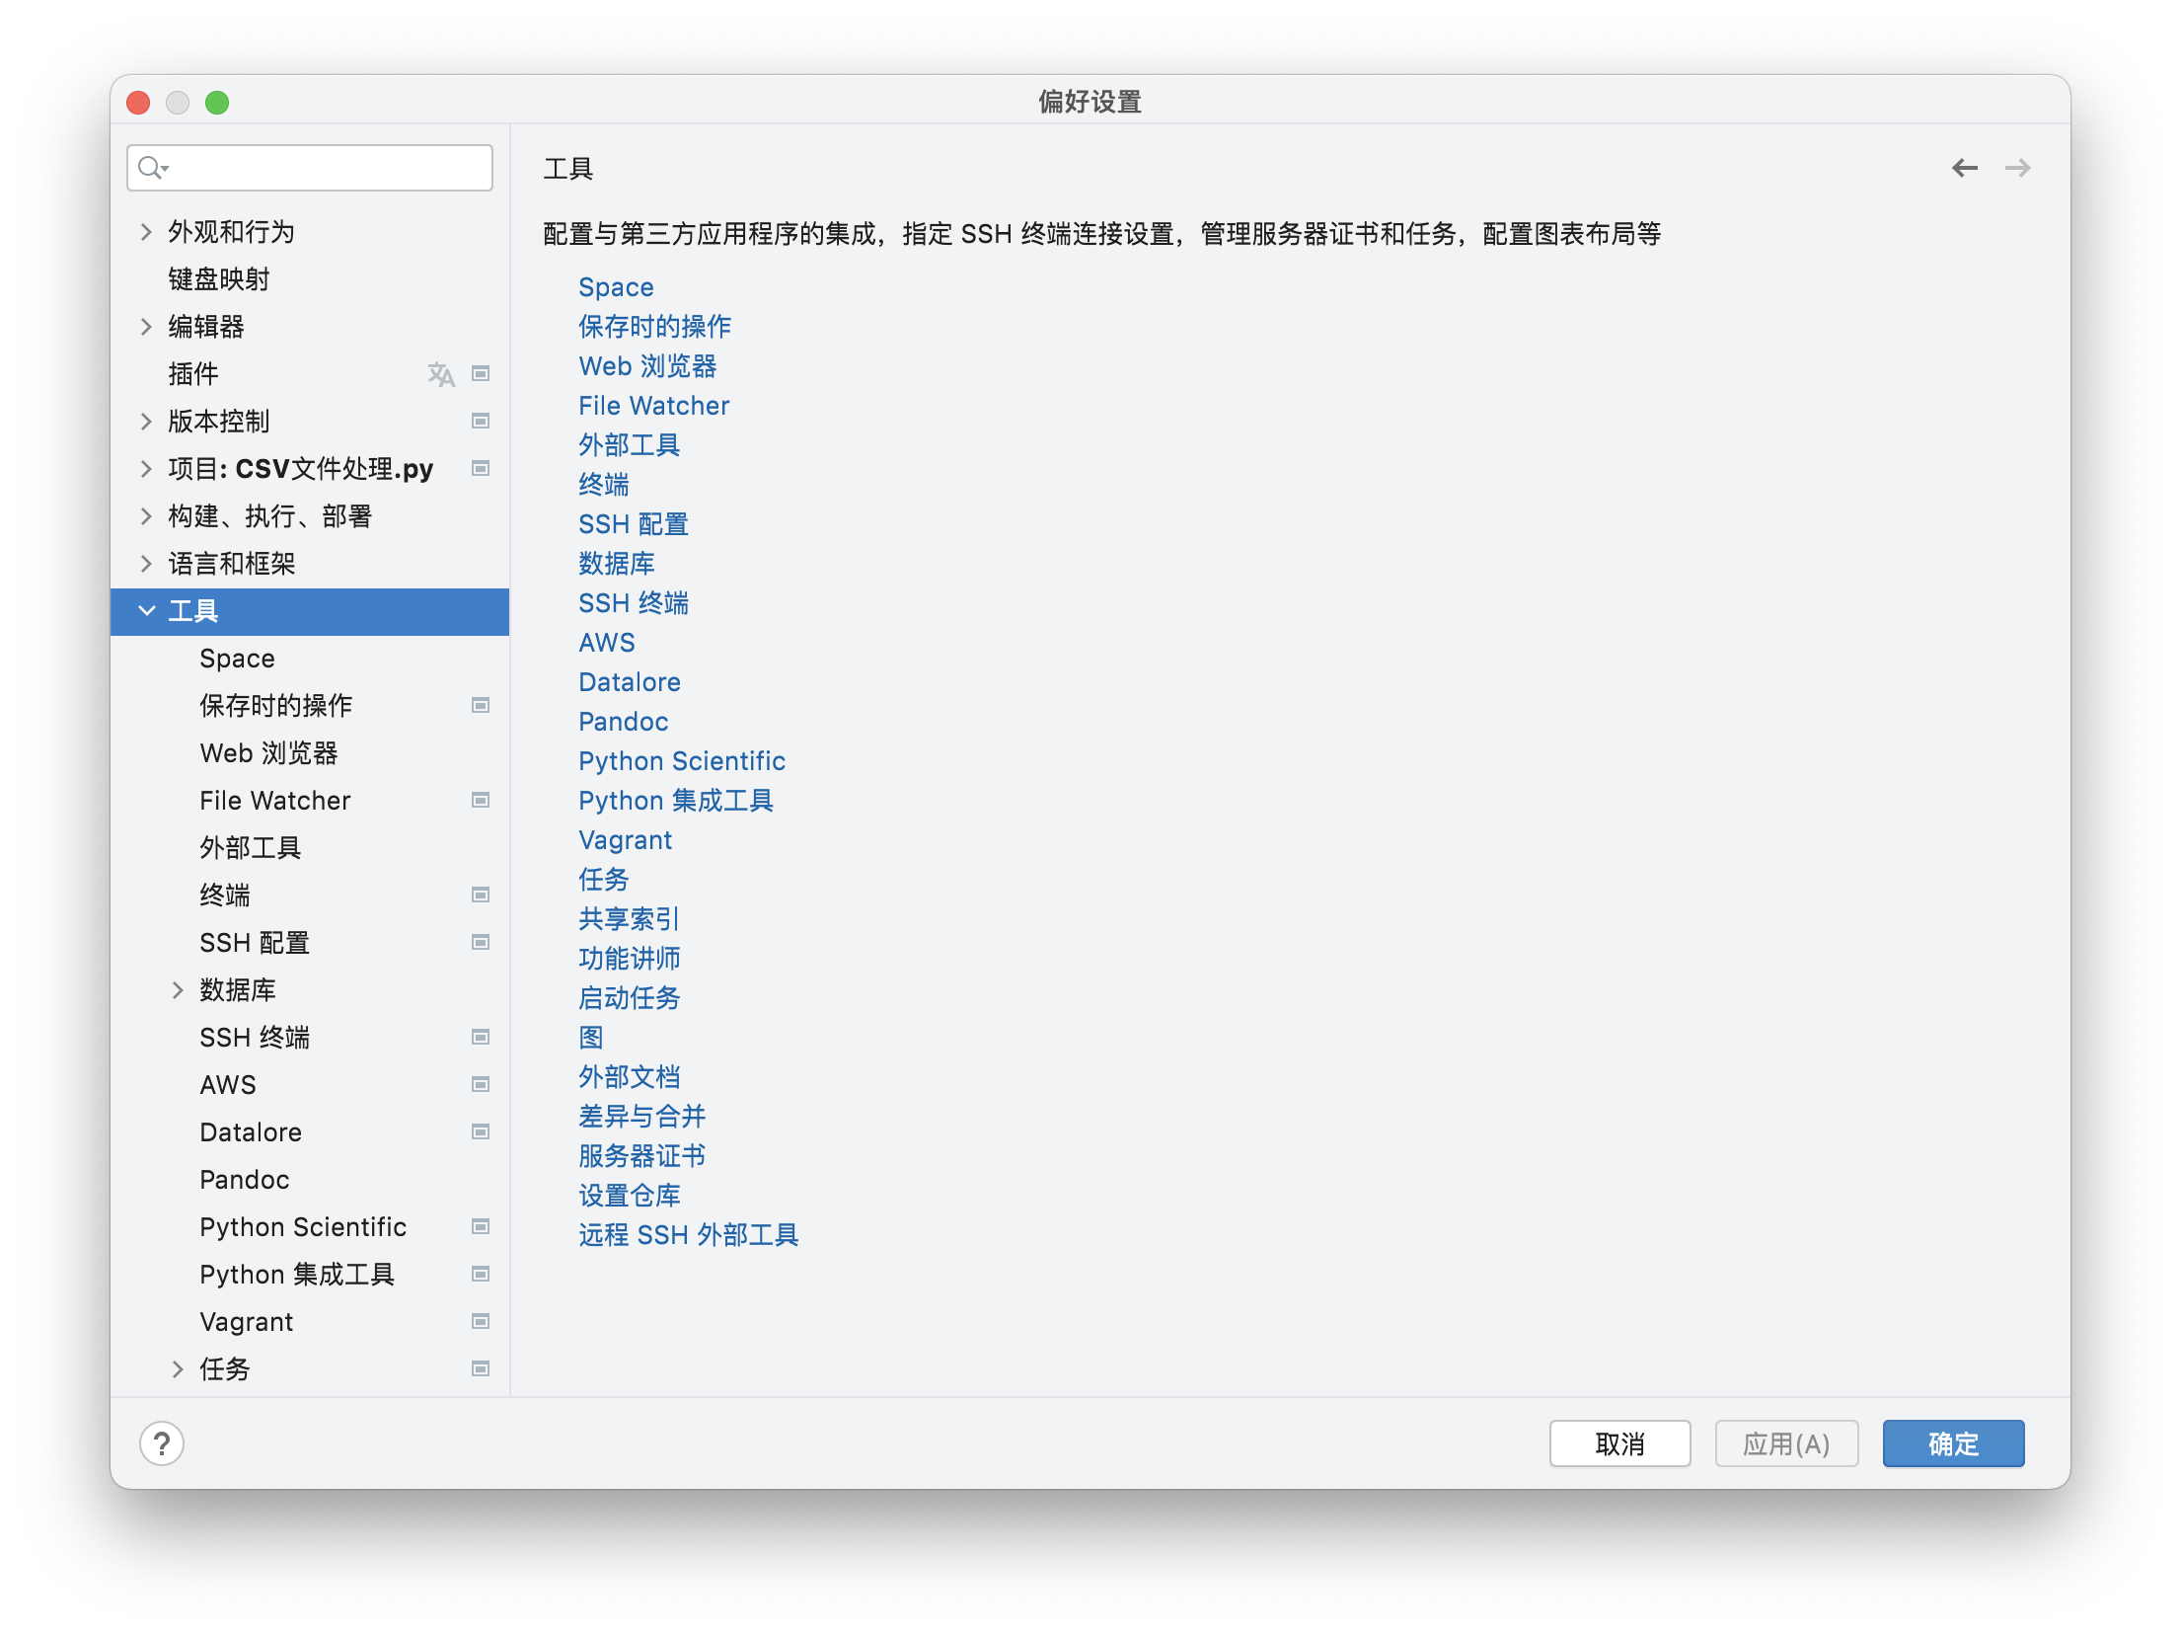Click project-level icon next to Python Scientific
This screenshot has width=2181, height=1635.
click(481, 1227)
